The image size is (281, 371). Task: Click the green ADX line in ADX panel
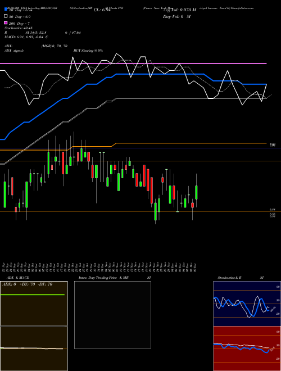coord(33,295)
